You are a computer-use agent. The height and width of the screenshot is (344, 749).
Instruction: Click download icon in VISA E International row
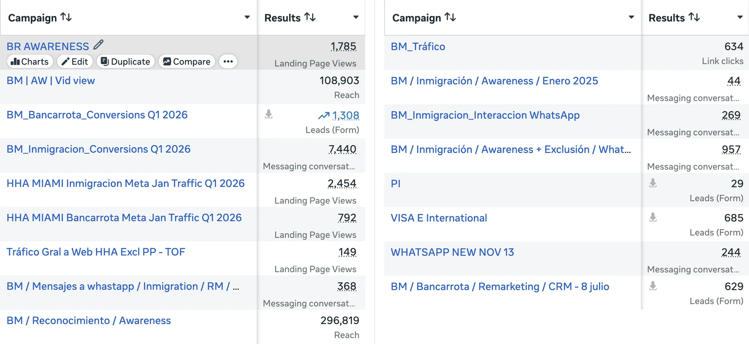(x=653, y=217)
